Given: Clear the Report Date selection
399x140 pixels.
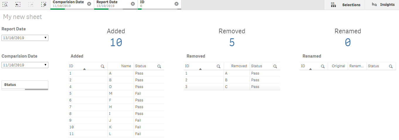Looking at the screenshot, I should [x=133, y=4].
